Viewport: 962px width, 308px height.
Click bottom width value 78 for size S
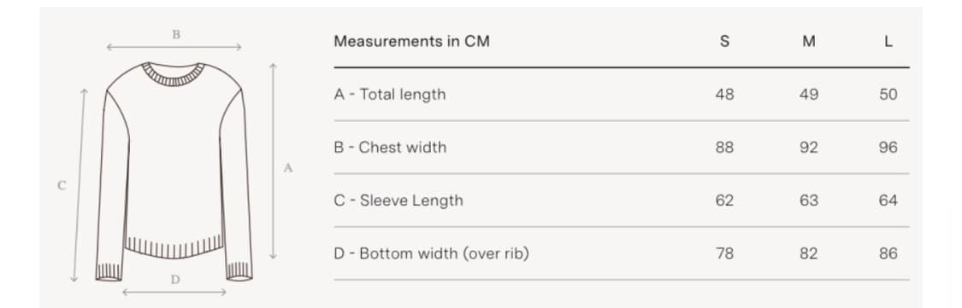coord(724,253)
